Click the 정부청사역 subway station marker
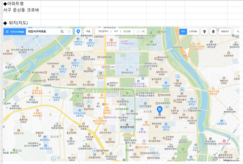Viewport: 243px width, 164px height. [112, 89]
